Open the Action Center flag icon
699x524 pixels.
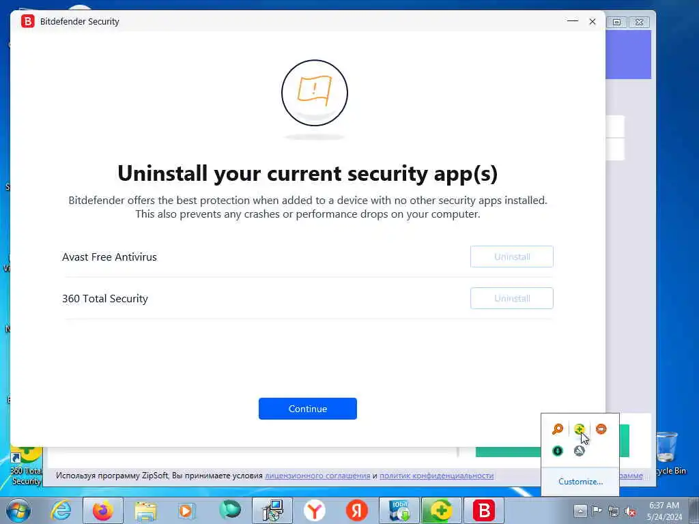click(597, 510)
